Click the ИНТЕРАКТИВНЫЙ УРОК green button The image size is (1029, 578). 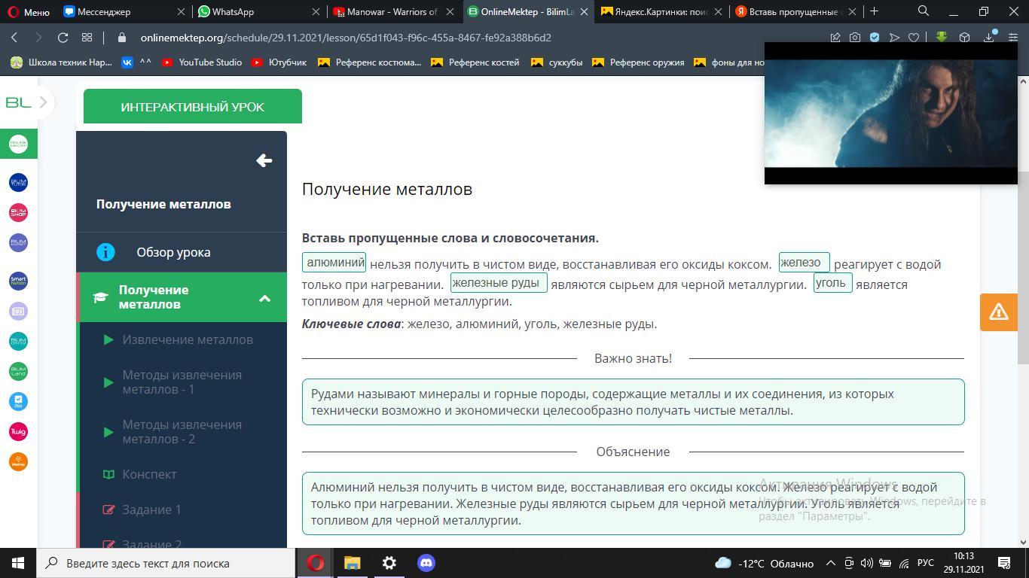193,106
